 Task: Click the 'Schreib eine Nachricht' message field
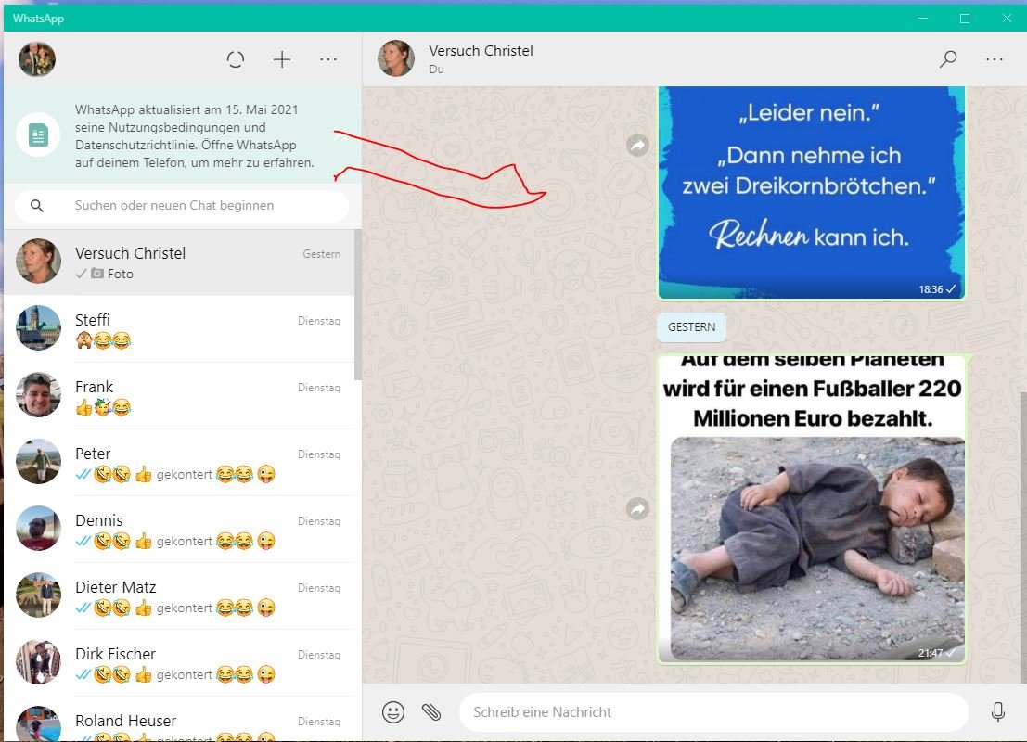pyautogui.click(x=714, y=712)
